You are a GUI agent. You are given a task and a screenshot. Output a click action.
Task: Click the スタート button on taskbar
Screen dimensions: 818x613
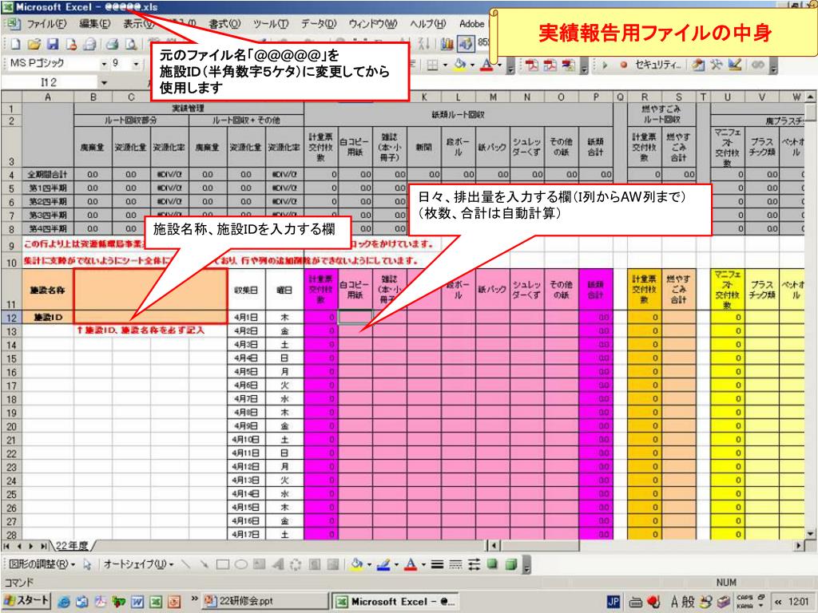26,600
